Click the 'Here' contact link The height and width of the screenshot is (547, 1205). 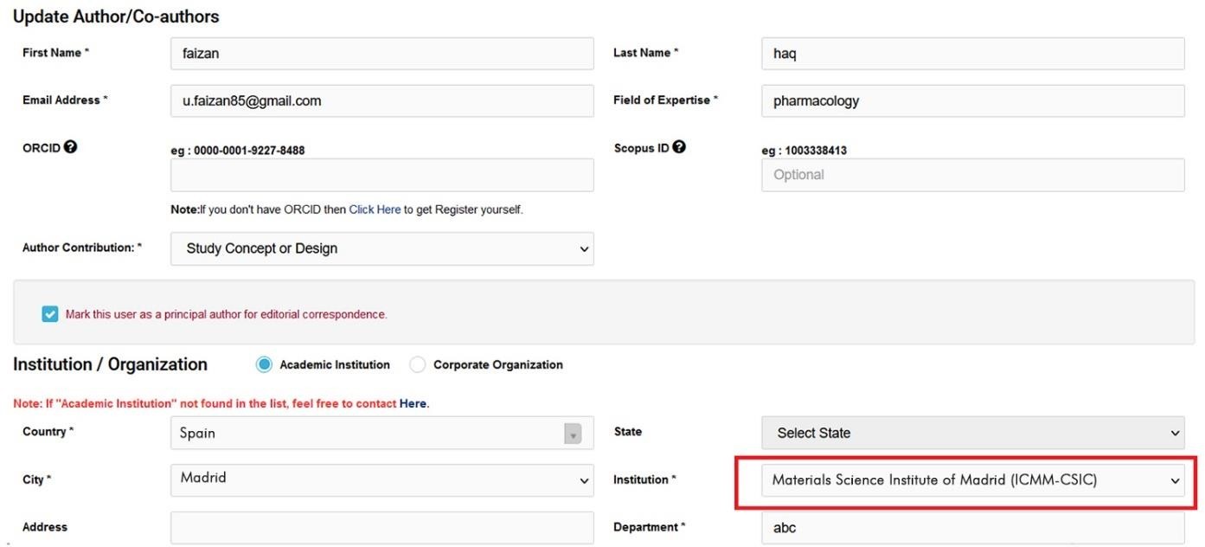point(413,403)
